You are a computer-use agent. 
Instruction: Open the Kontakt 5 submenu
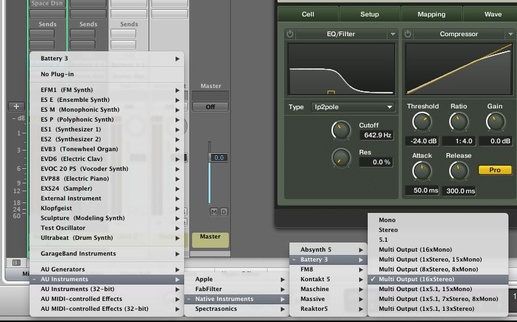(328, 279)
